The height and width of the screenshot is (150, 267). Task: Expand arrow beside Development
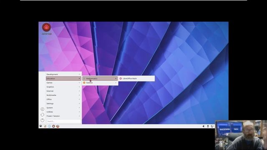click(x=79, y=74)
